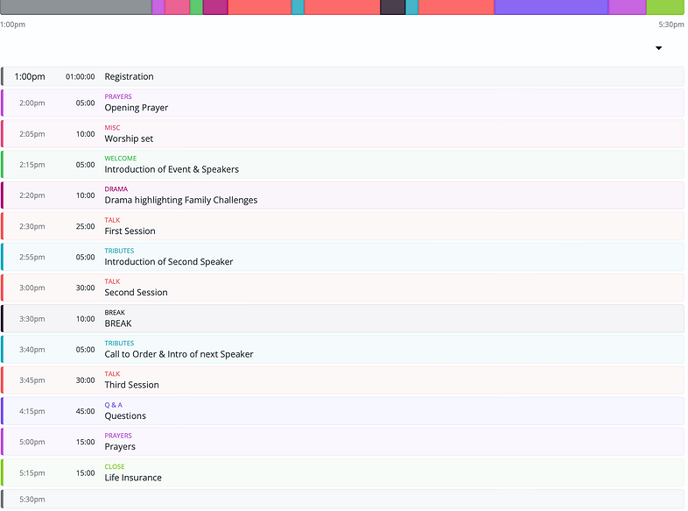688x511 pixels.
Task: Click the TALK label above First Session
Action: [112, 220]
